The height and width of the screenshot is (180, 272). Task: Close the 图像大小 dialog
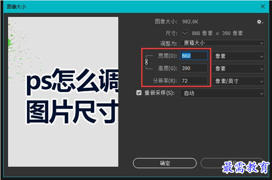(263, 6)
